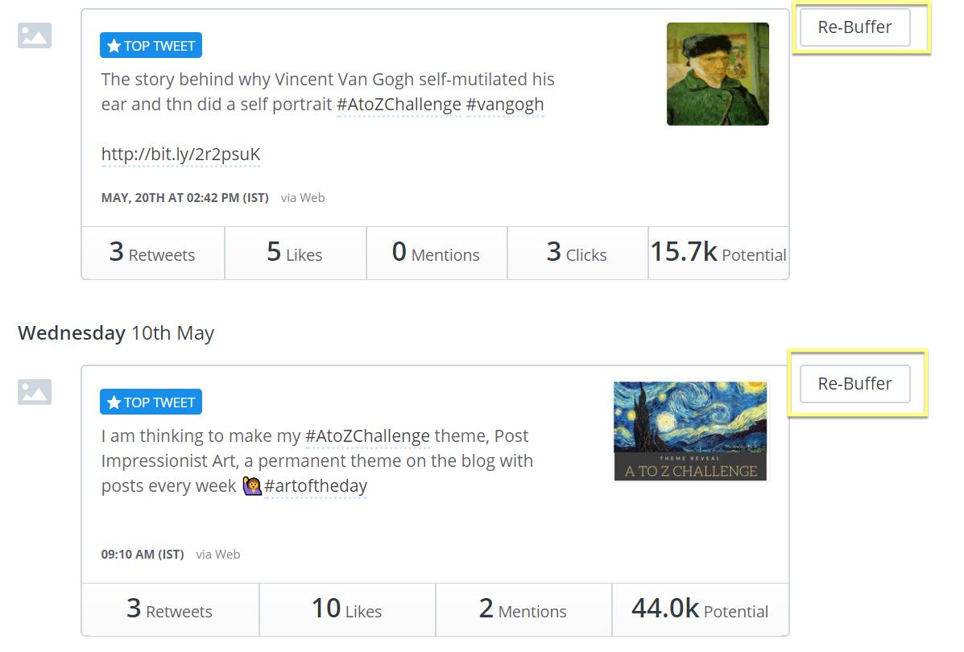Open Starry Night A to Z Challenge thumbnail
The image size is (964, 652).
[x=690, y=431]
